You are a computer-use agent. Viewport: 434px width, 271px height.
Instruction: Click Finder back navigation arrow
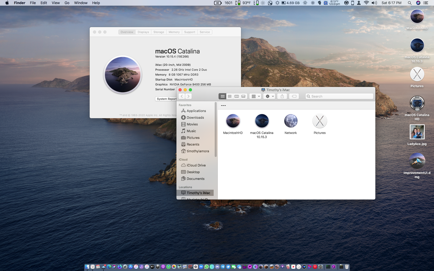(182, 96)
